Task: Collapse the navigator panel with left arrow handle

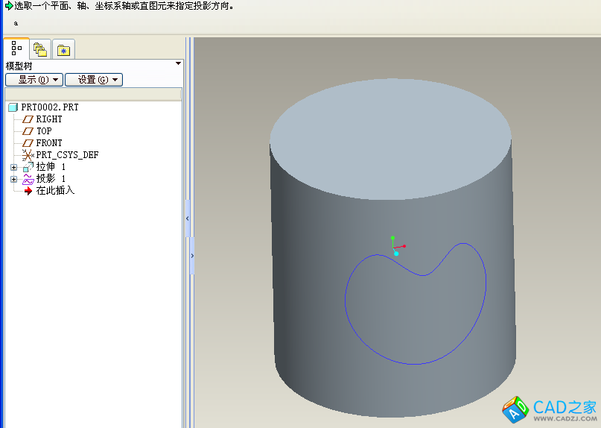Action: [187, 218]
